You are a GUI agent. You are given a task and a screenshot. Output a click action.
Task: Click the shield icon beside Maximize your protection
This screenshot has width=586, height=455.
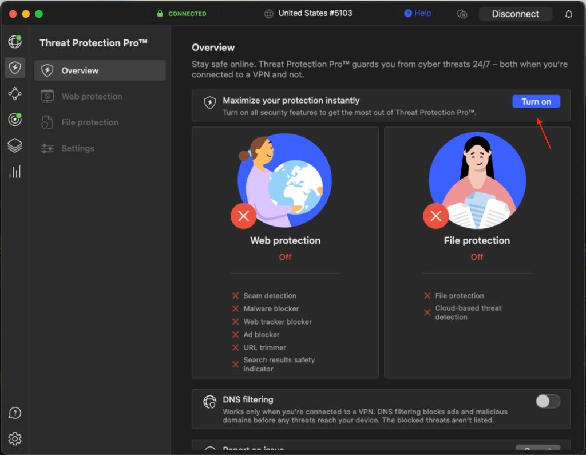click(209, 102)
